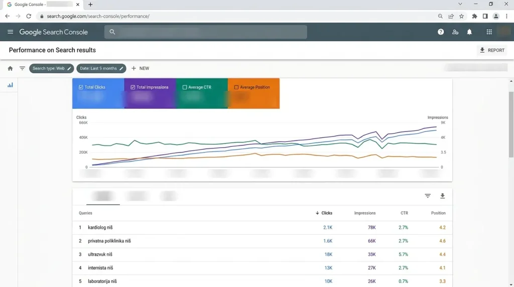Screen dimensions: 514x287
Task: Reload the page
Action: coord(29,16)
